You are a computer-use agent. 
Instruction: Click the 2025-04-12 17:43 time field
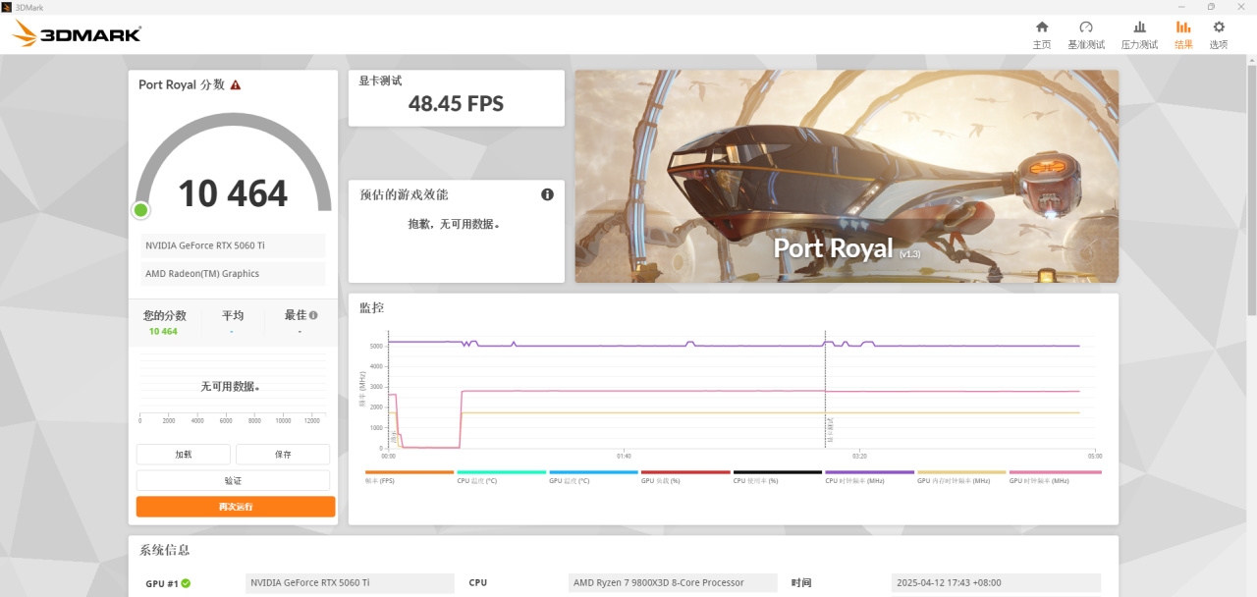pyautogui.click(x=996, y=583)
